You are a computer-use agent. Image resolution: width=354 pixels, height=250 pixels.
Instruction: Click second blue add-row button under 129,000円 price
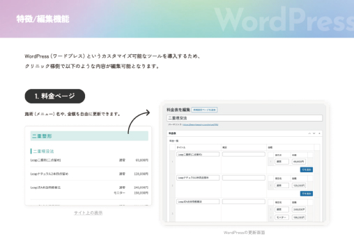(307, 194)
